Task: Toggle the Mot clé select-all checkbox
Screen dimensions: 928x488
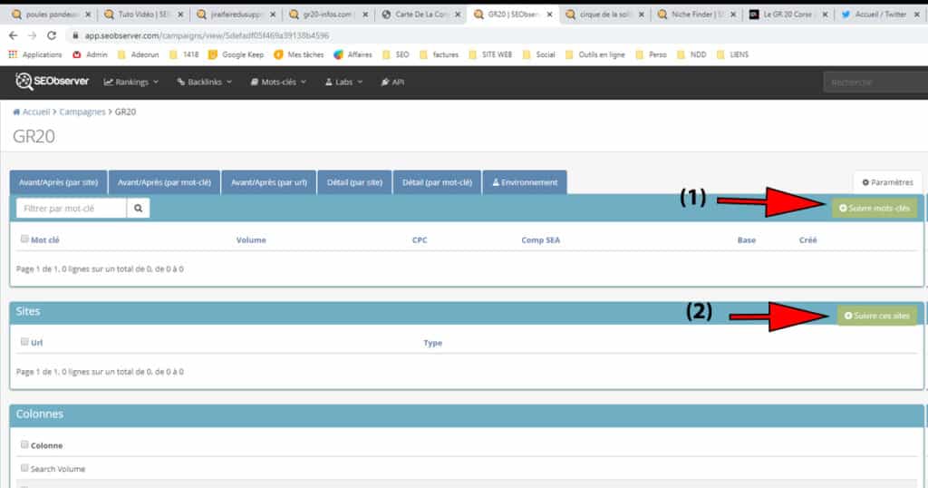Action: point(24,239)
